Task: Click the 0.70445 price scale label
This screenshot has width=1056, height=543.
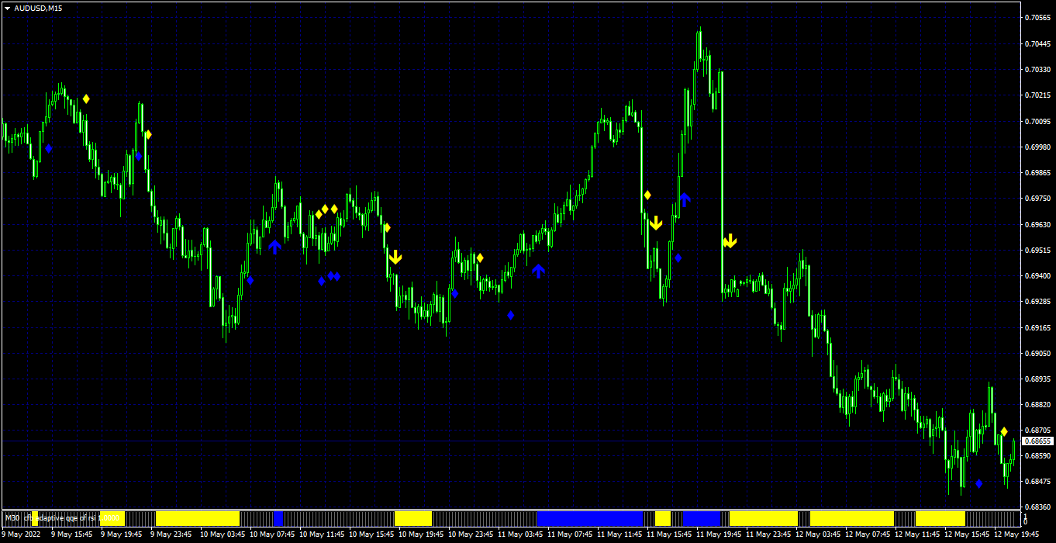Action: pos(1037,43)
